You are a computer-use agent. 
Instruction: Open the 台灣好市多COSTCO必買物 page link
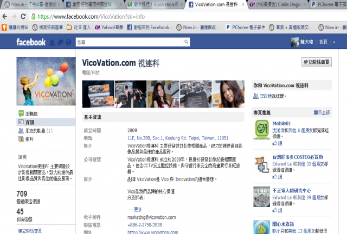pyautogui.click(x=298, y=157)
